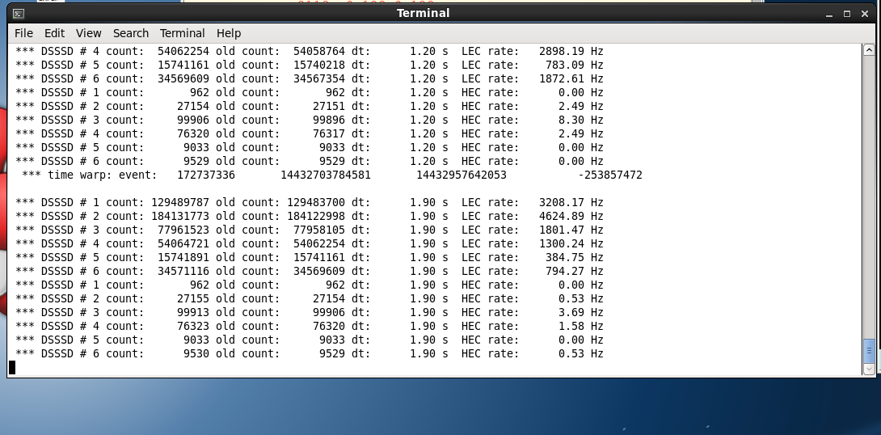Click the scrollbar down arrow
The width and height of the screenshot is (881, 435).
[869, 370]
